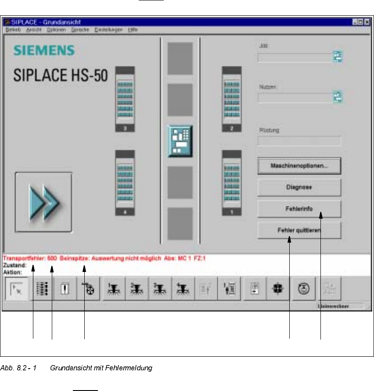374x391 pixels.
Task: Click the double-arrow start button
Action: 43,202
